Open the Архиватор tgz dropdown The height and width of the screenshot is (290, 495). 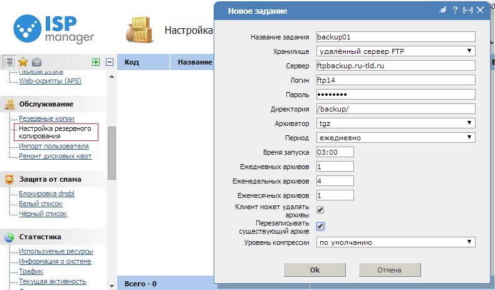click(396, 123)
